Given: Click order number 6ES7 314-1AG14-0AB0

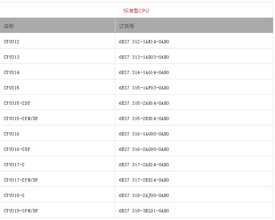Looking at the screenshot, I should coord(144,72).
